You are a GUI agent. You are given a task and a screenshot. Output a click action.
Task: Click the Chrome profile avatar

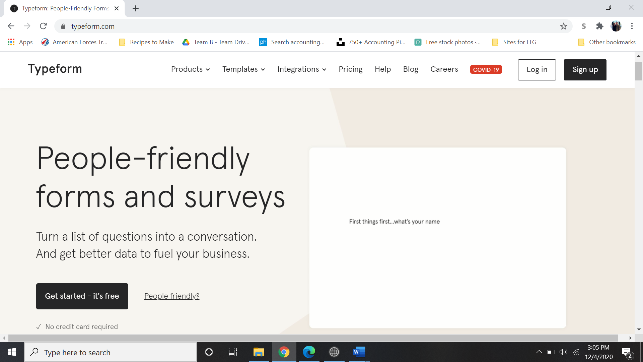point(616,26)
